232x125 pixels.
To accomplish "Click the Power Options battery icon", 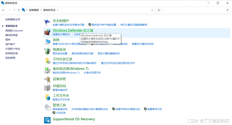I will [x=47, y=51].
